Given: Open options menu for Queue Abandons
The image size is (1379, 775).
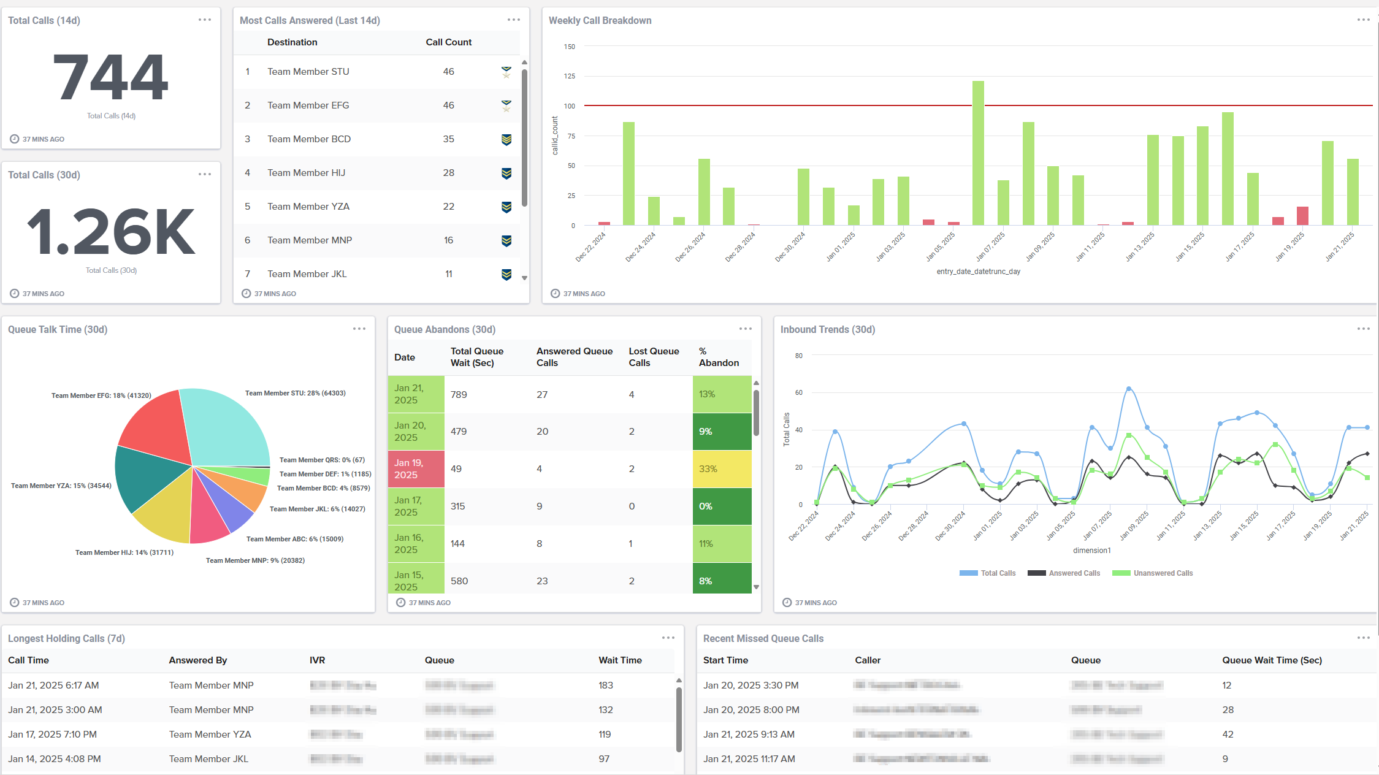Looking at the screenshot, I should [746, 329].
